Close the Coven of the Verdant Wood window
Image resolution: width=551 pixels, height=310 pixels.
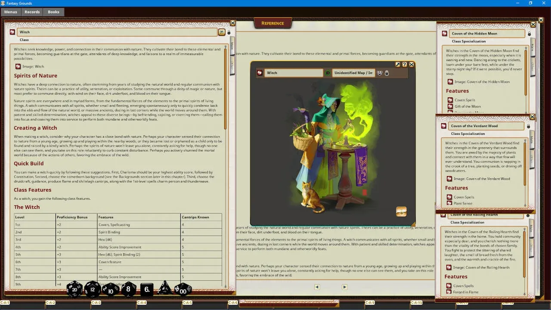pyautogui.click(x=532, y=117)
